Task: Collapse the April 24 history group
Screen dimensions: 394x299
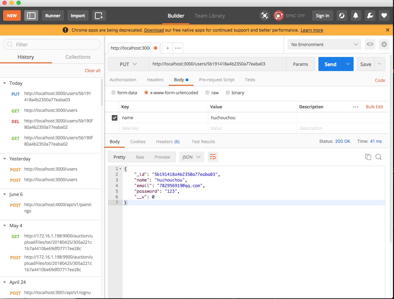Action: tap(5, 282)
